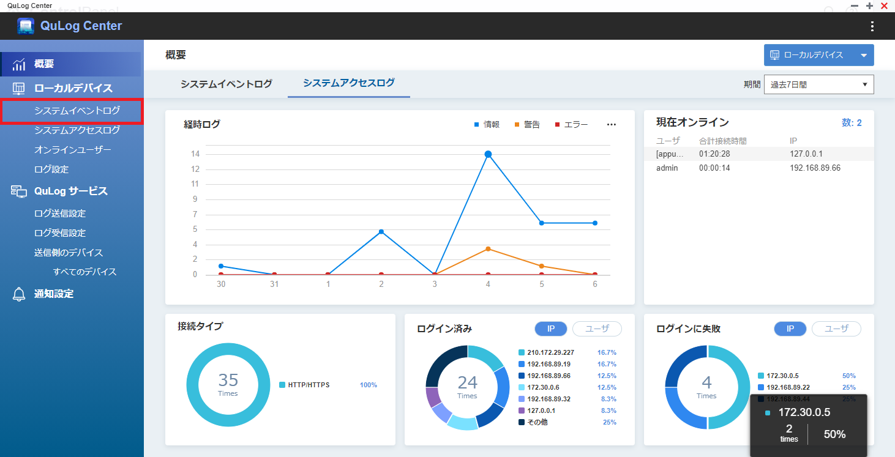The width and height of the screenshot is (895, 457).
Task: Click the QuLog Center app logo icon
Action: click(x=26, y=26)
